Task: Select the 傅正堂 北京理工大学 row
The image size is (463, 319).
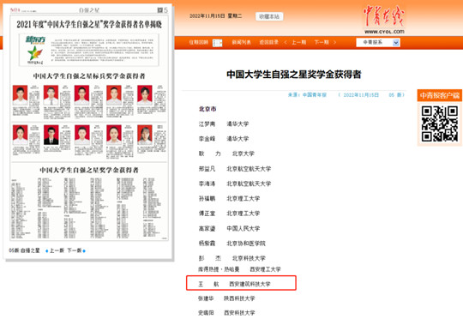Action: point(229,214)
